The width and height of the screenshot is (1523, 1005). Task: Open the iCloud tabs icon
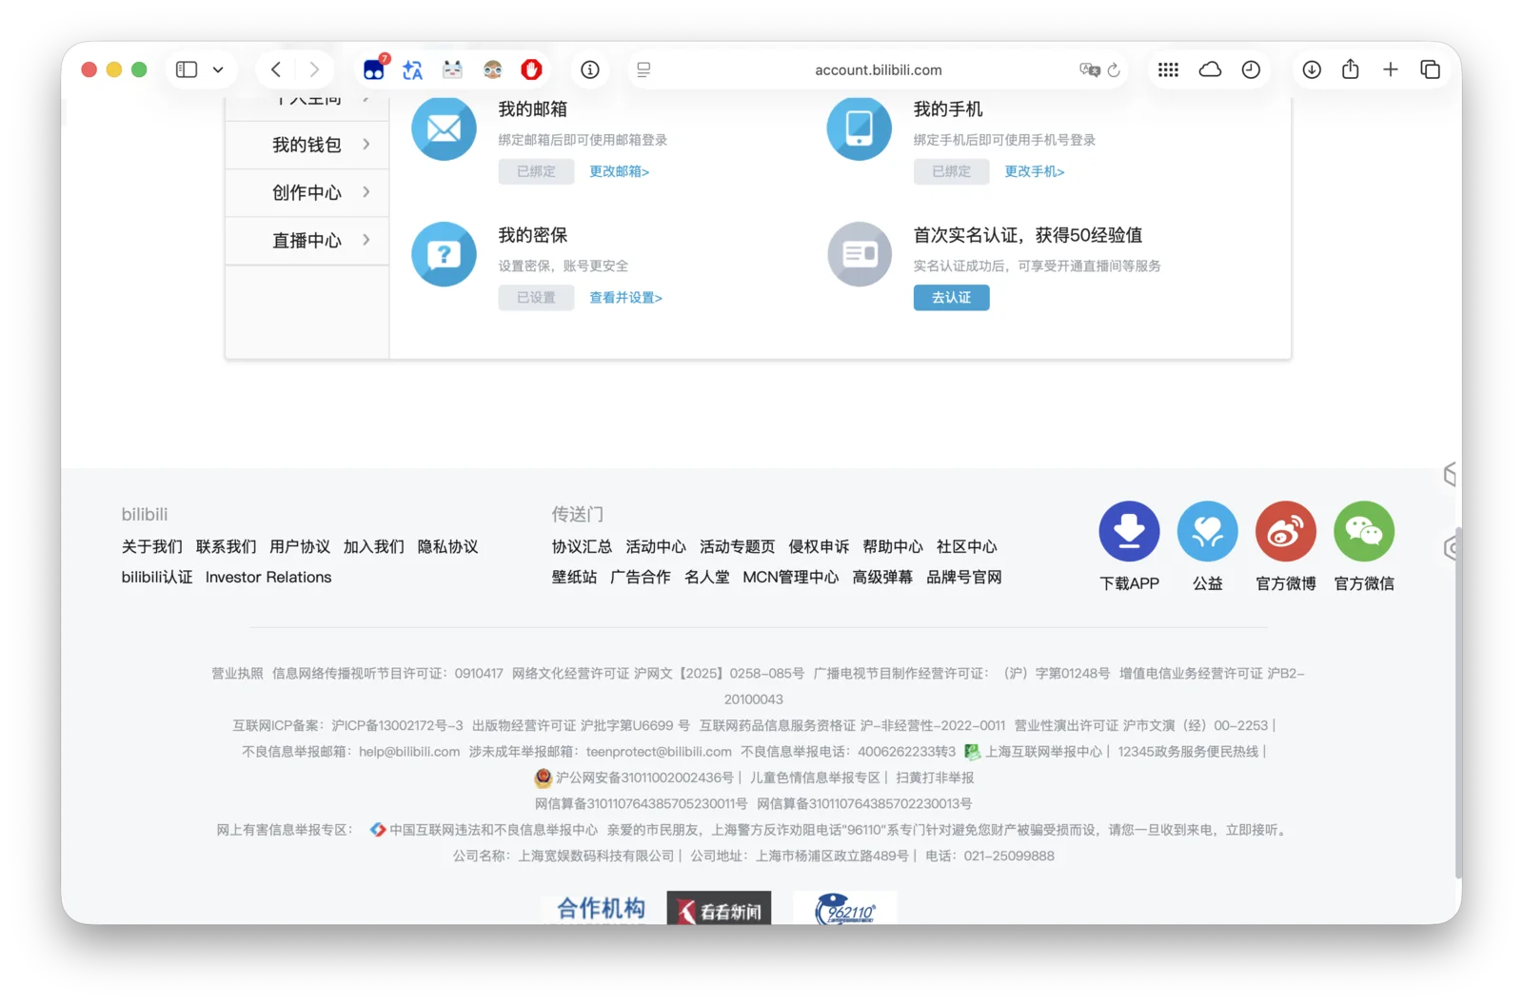click(1210, 69)
